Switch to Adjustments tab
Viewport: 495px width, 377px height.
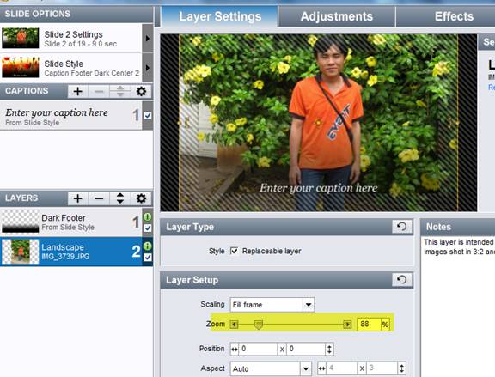tap(337, 16)
